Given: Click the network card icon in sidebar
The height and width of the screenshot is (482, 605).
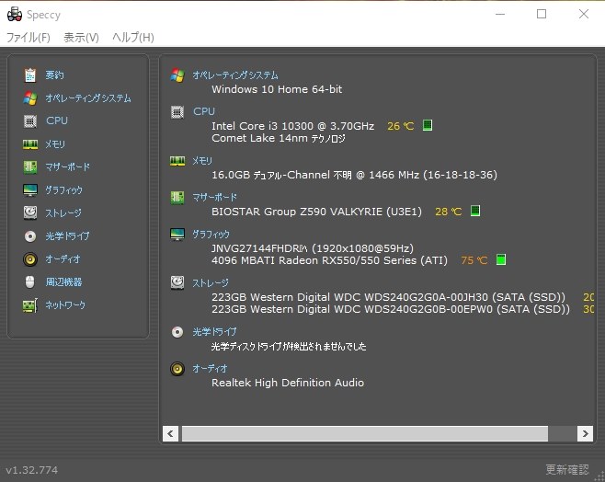Looking at the screenshot, I should tap(30, 305).
